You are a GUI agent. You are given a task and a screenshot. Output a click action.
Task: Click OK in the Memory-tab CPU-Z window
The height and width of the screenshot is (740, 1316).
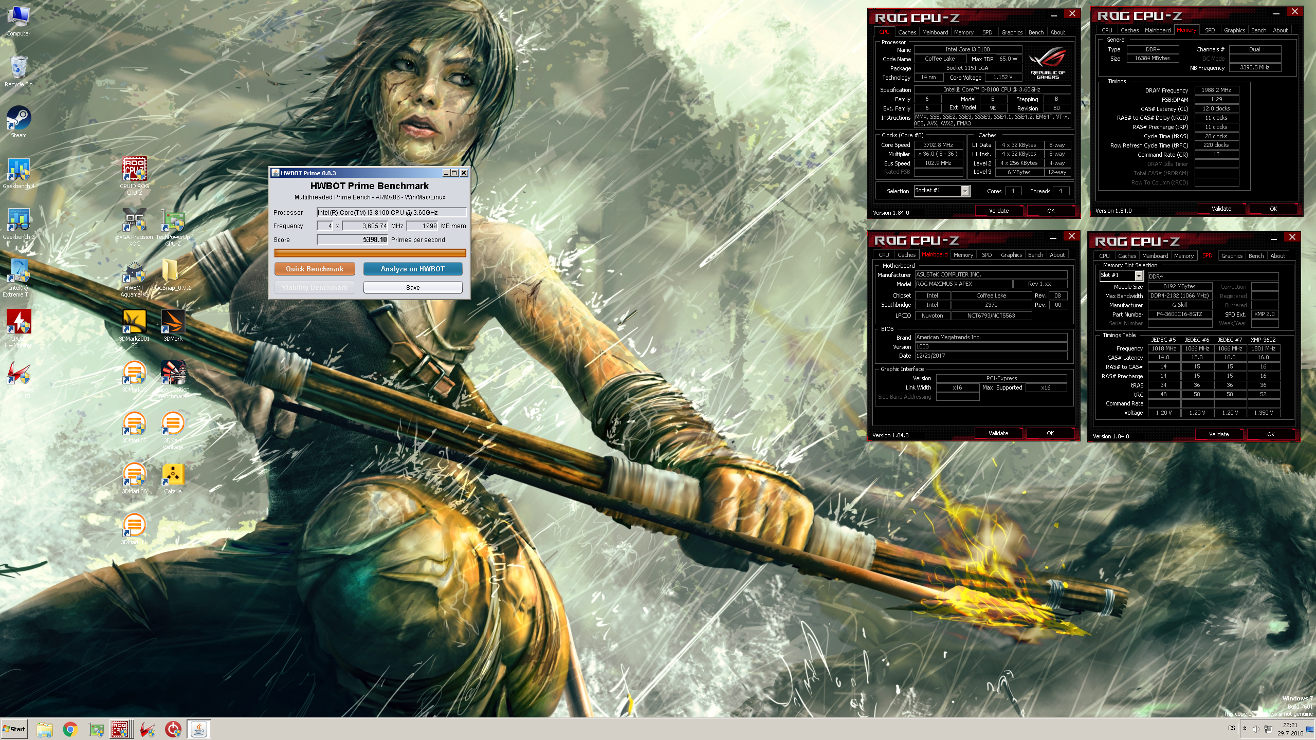(1273, 209)
